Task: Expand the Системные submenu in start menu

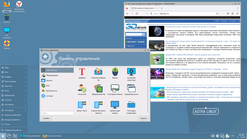Action: [14, 105]
